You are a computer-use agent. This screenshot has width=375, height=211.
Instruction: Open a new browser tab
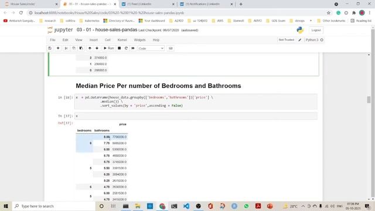241,4
